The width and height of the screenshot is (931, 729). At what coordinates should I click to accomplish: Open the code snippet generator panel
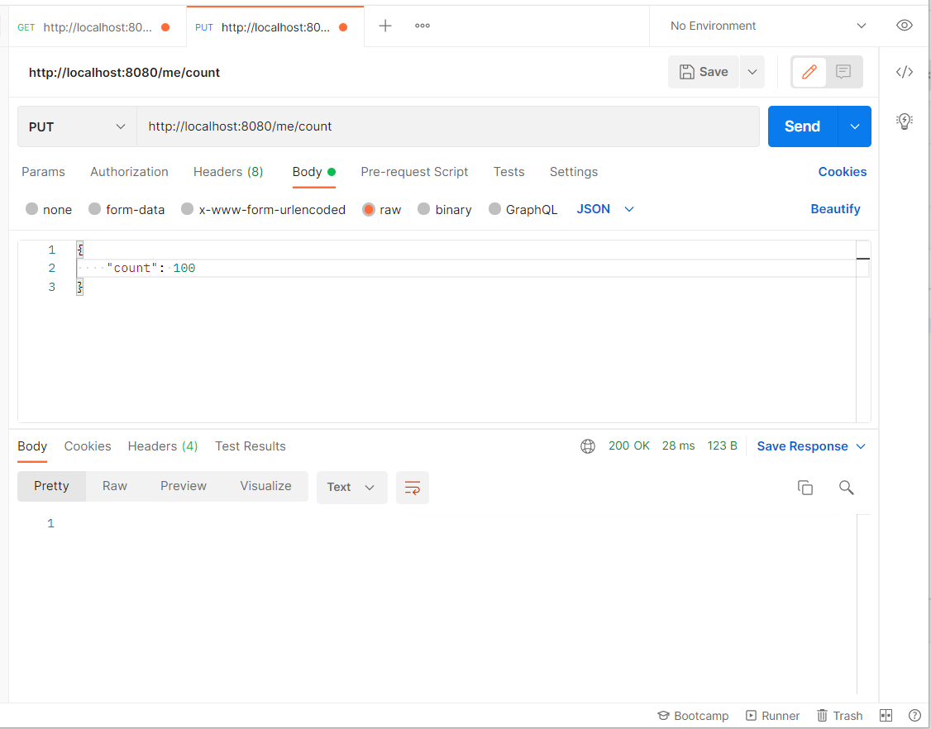[905, 72]
